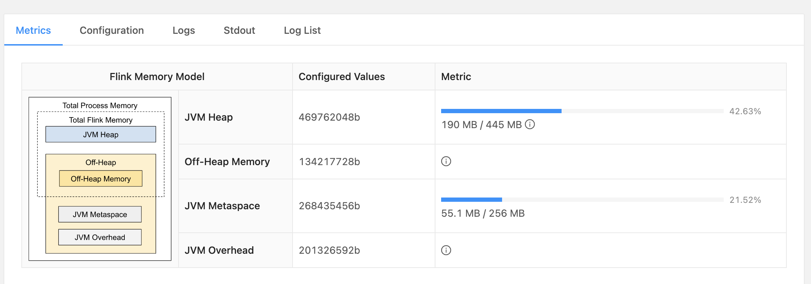Click the JVM Metaspace usage progress bar

point(582,200)
